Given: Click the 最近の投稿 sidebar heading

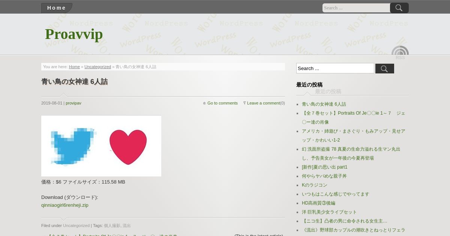Looking at the screenshot, I should point(309,85).
